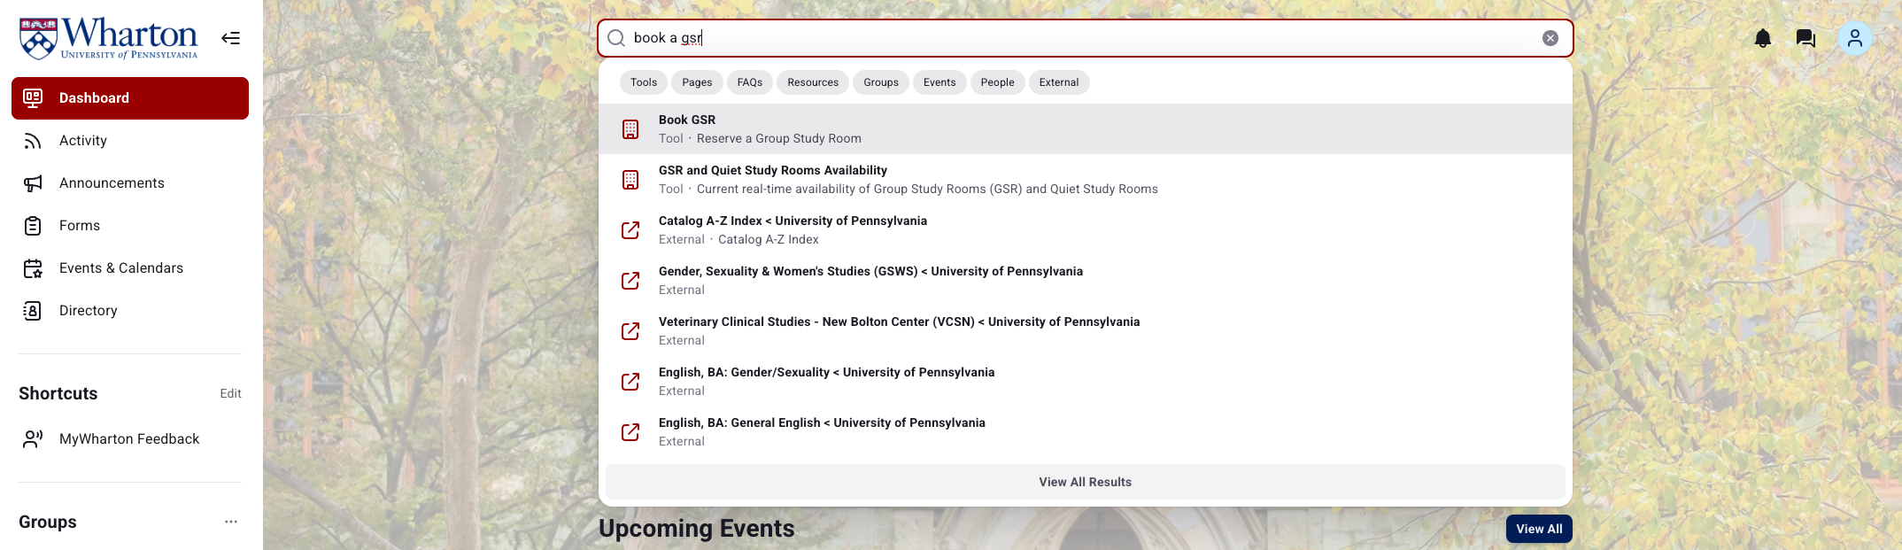Image resolution: width=1902 pixels, height=550 pixels.
Task: Filter search results by People
Action: click(998, 82)
